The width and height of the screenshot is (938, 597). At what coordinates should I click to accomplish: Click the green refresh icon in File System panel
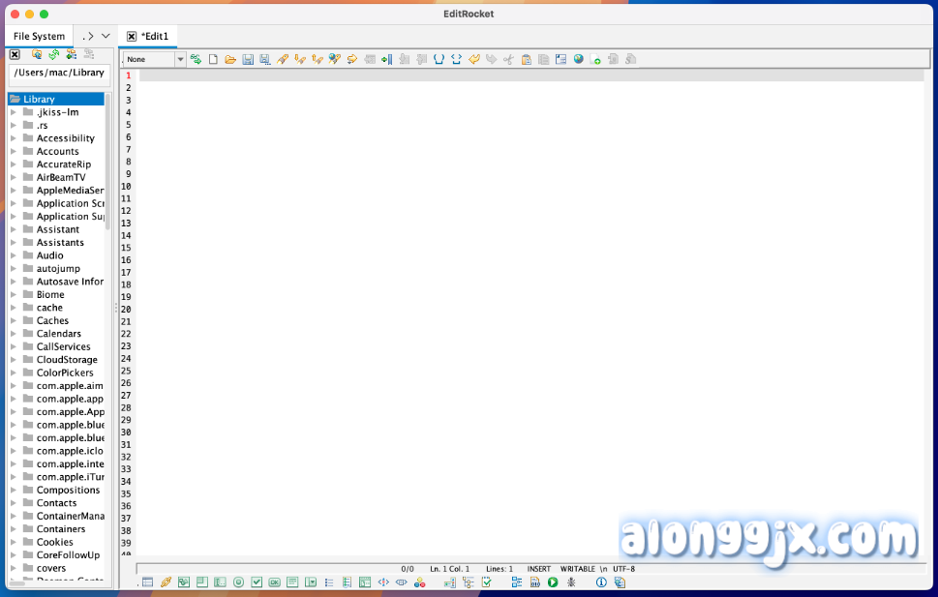[54, 54]
